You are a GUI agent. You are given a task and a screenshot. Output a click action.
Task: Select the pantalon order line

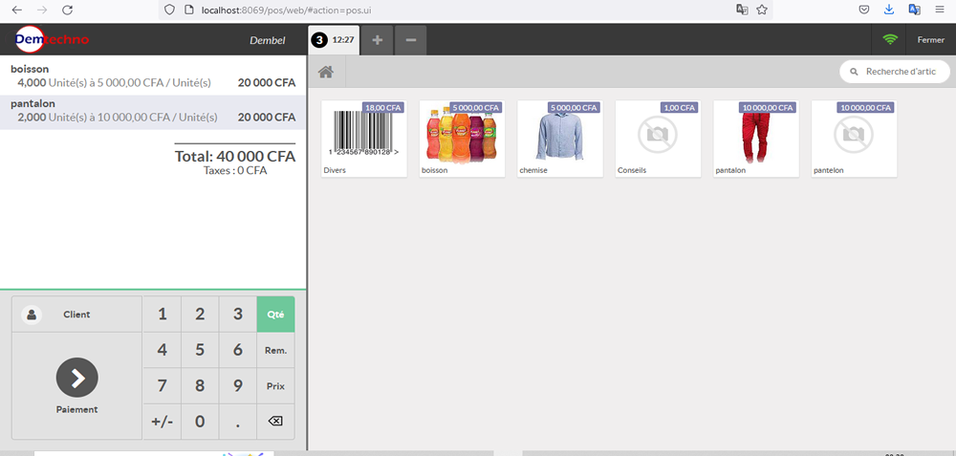[153, 111]
